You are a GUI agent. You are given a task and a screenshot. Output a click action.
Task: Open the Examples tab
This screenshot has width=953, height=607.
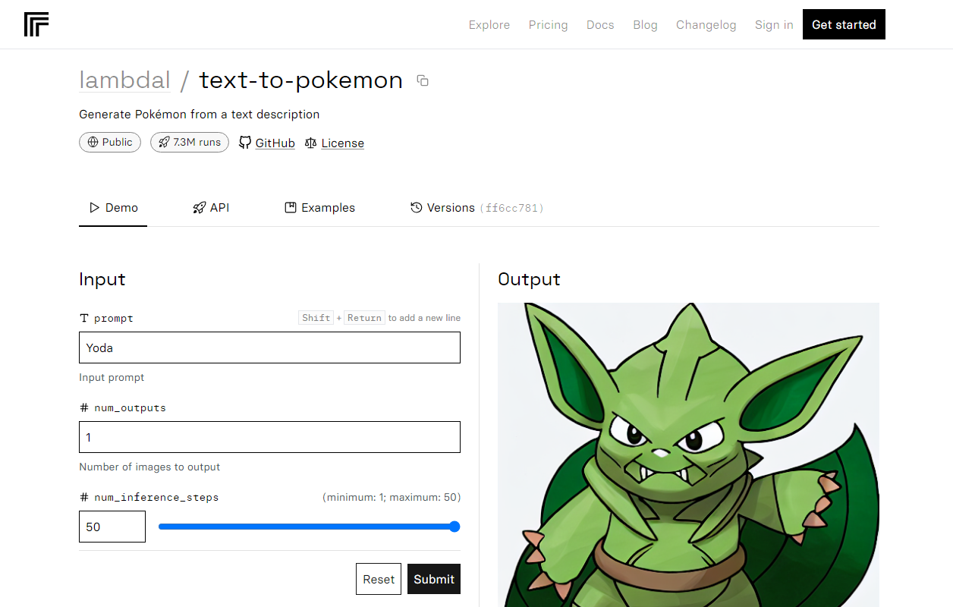click(319, 207)
